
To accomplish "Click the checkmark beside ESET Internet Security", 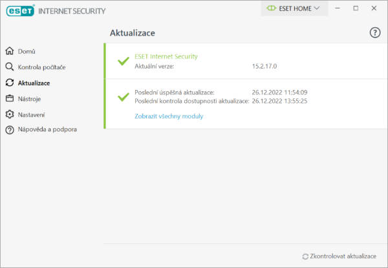I will [x=124, y=61].
